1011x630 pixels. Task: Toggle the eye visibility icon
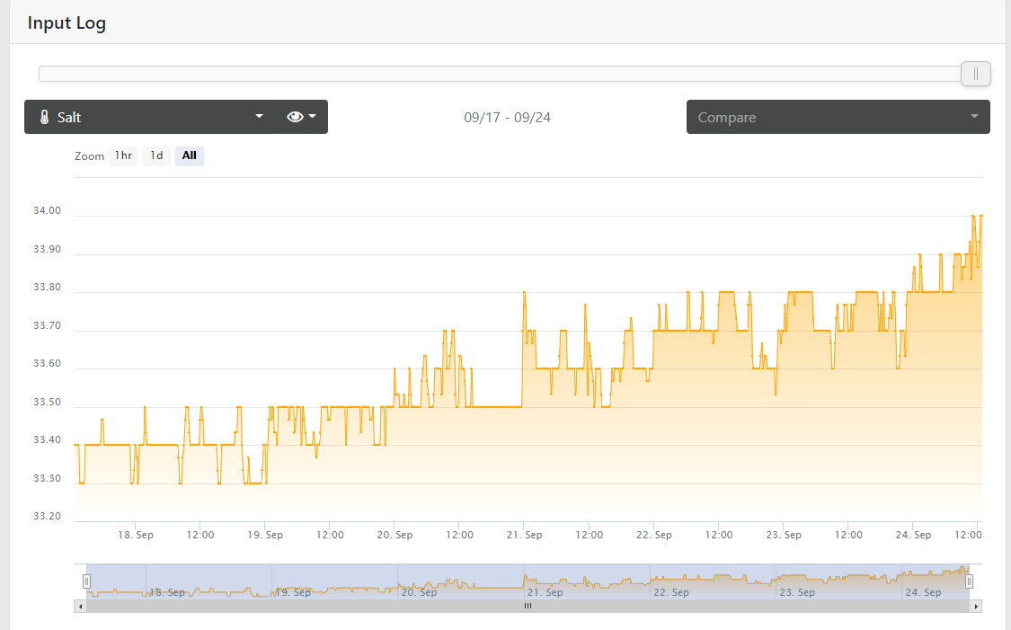coord(295,117)
